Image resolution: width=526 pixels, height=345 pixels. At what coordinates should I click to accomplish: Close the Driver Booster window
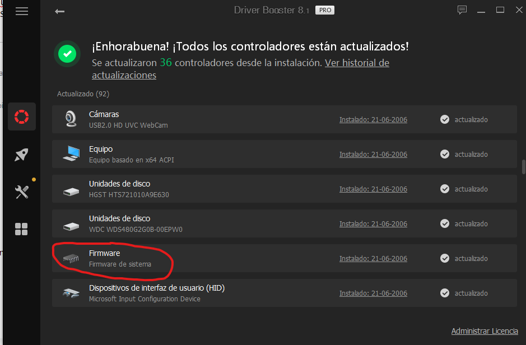519,10
